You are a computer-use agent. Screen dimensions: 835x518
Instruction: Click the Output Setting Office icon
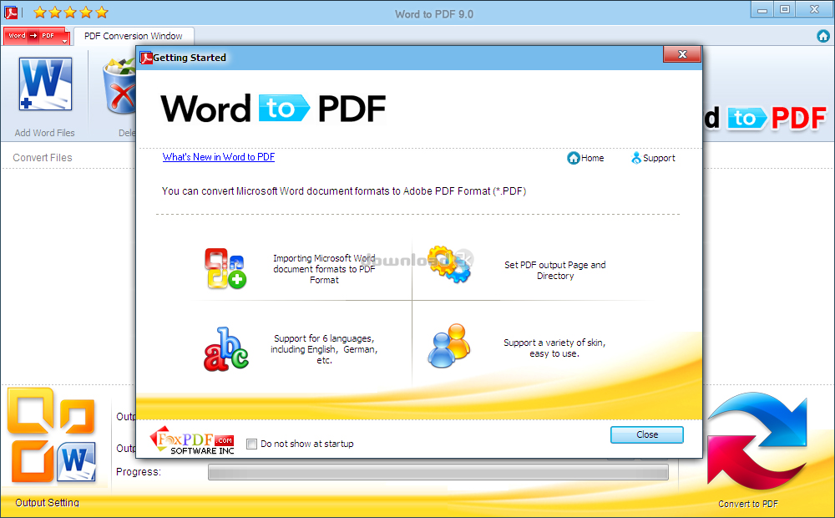click(52, 435)
